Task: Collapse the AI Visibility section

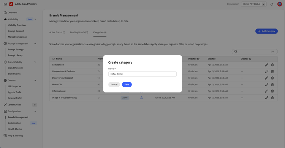Action: (35, 19)
